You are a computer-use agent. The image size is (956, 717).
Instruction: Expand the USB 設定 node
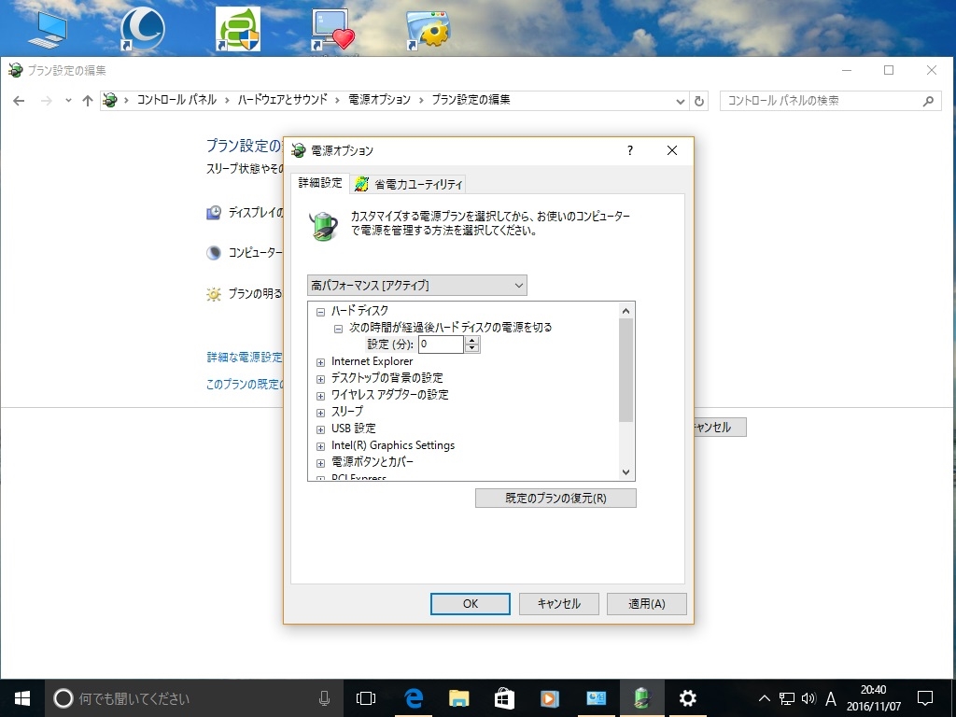(321, 429)
